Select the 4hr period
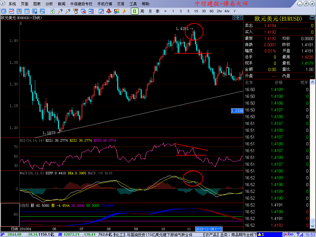Image resolution: width=316 pixels, height=237 pixels. pos(227,11)
